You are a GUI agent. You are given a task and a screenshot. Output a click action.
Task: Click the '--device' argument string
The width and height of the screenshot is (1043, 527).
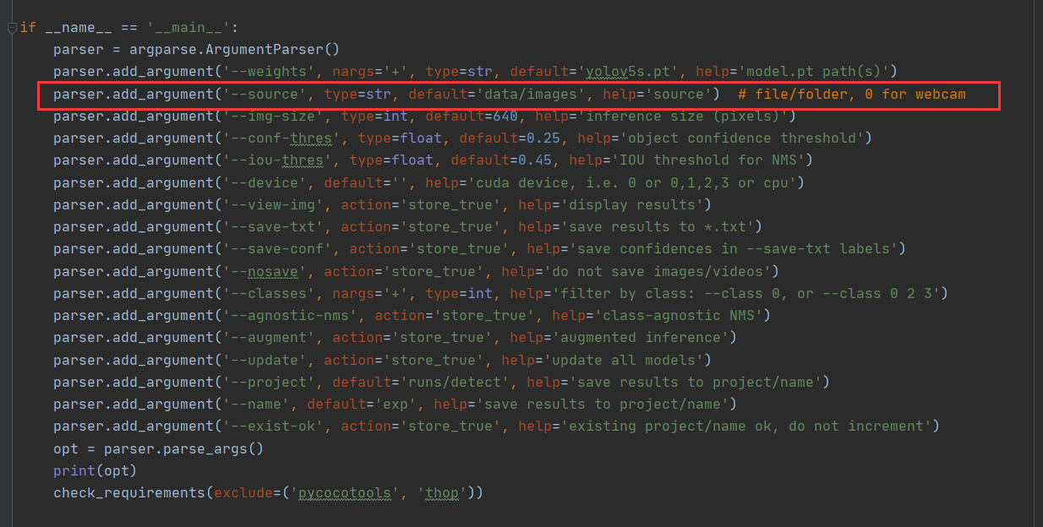coord(265,182)
